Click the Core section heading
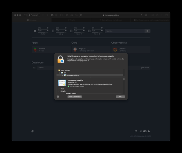Image resolution: width=182 pixels, height=153 pixels. [x=74, y=43]
